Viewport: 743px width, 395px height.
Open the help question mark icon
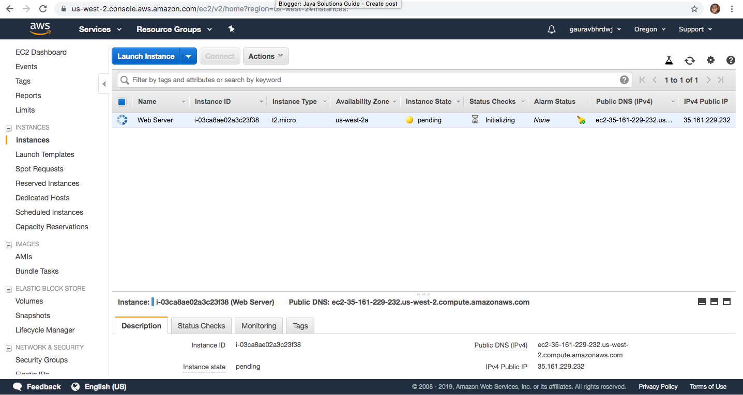(730, 60)
